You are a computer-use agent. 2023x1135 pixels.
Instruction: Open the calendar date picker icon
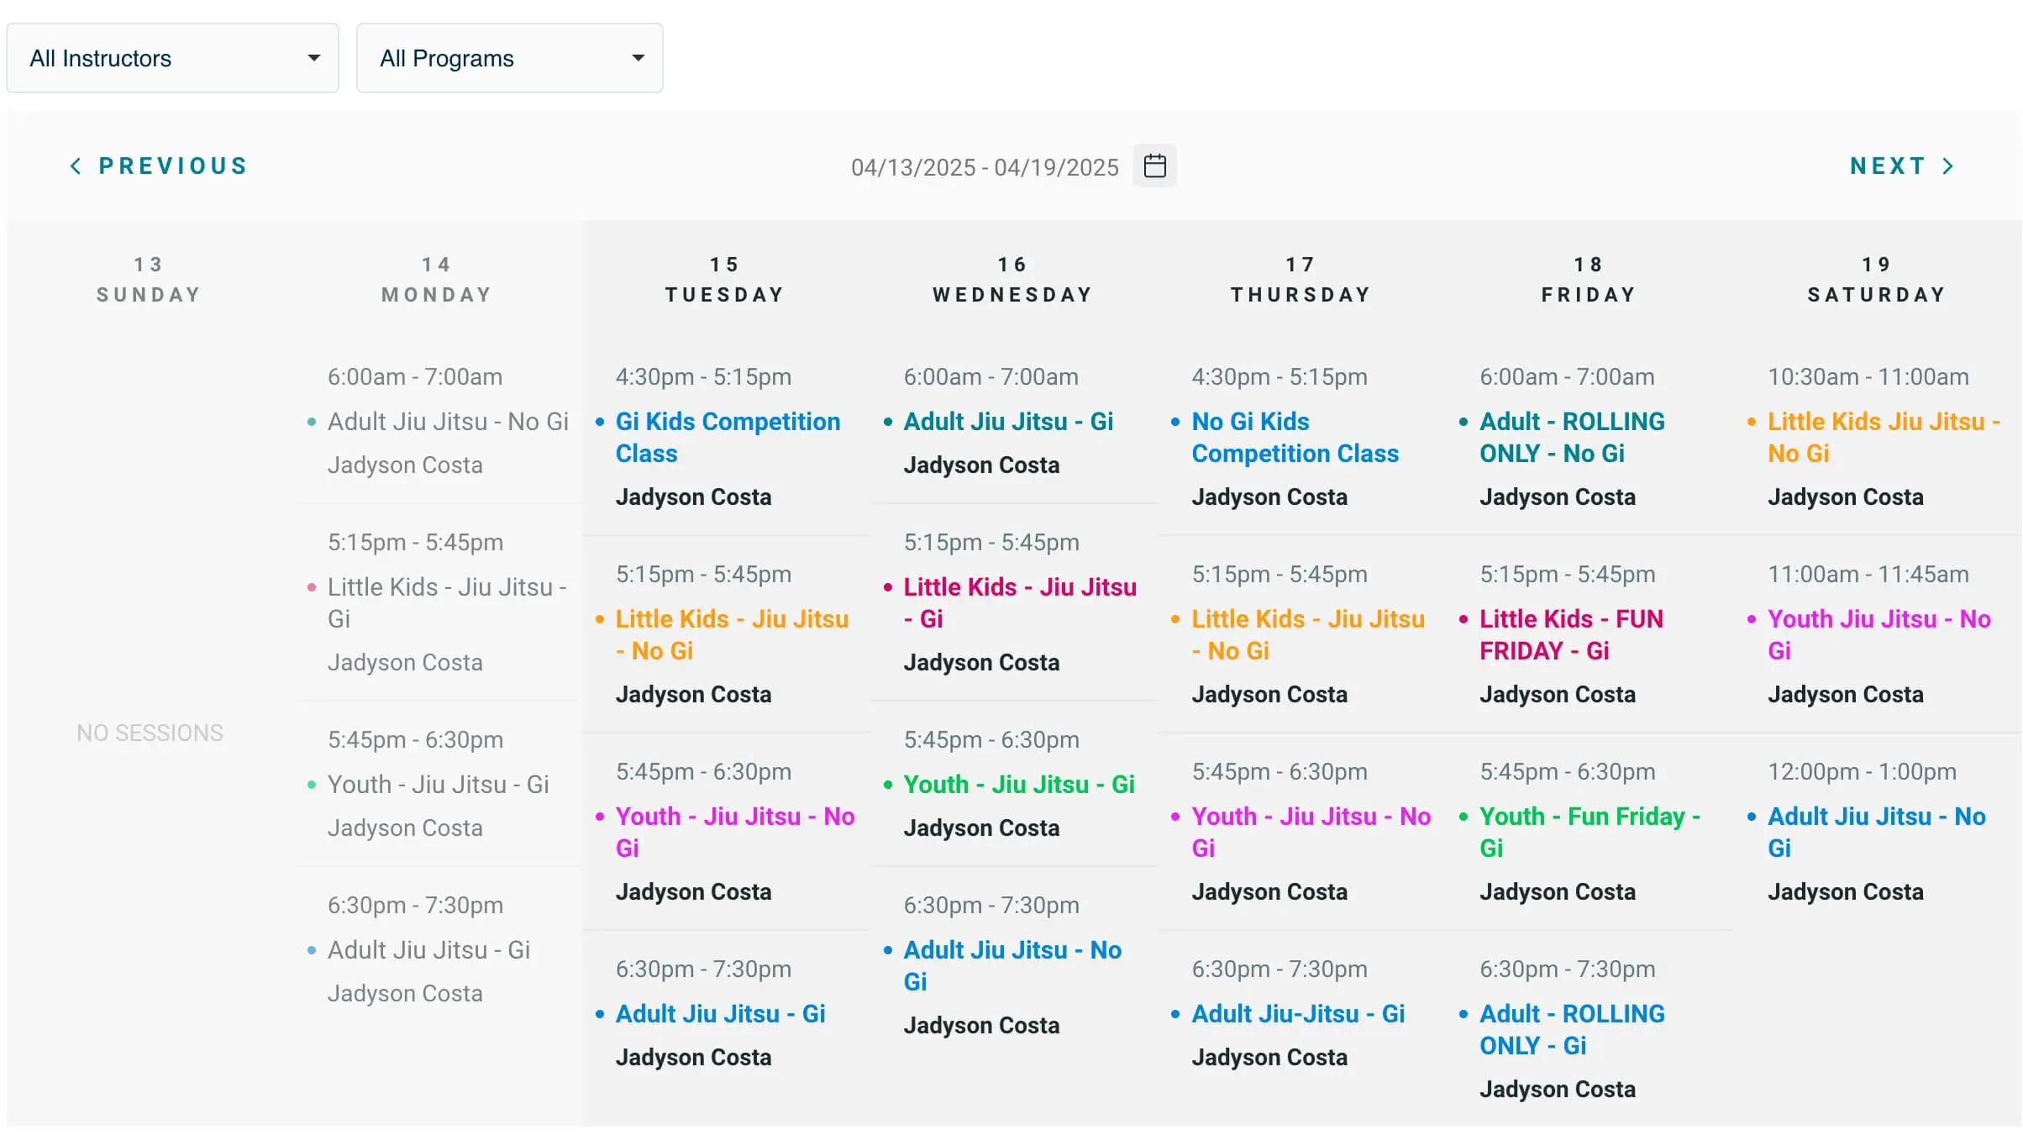1154,166
